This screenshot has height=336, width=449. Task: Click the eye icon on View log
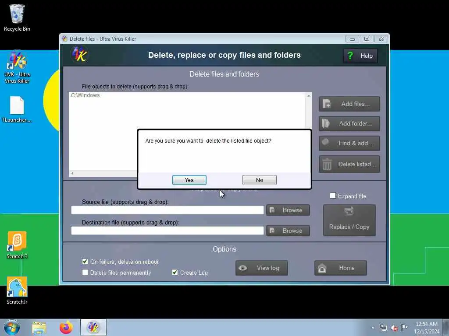(x=243, y=268)
